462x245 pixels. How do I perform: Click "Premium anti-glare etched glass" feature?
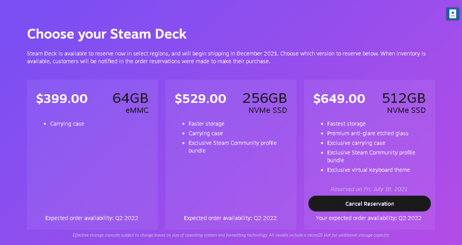(x=369, y=134)
